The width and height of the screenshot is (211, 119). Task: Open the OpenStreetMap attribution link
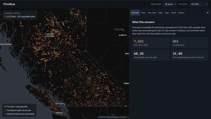(112, 117)
